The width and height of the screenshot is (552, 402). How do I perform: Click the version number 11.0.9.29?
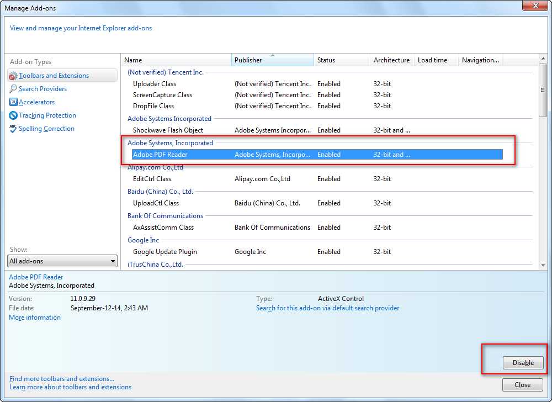(x=83, y=299)
